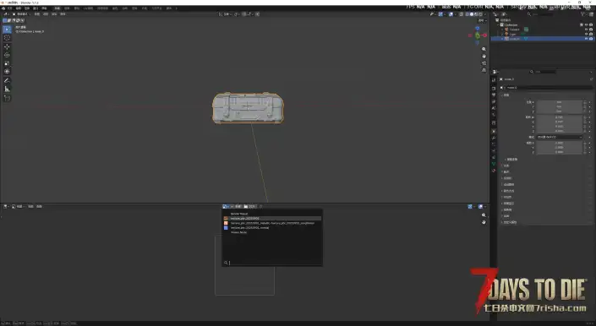Viewport: 596px width, 326px height.
Task: Hide the Camera object with eye icon
Action: pyautogui.click(x=586, y=30)
